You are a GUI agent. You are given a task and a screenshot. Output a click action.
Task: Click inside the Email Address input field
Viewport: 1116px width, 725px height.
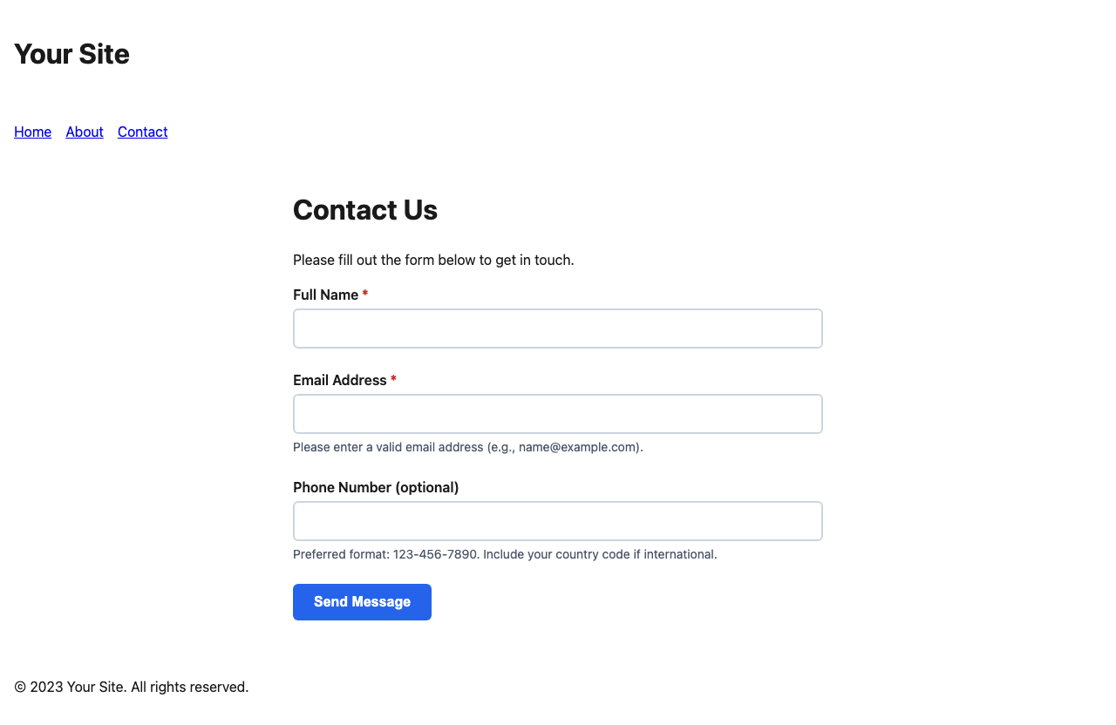557,414
